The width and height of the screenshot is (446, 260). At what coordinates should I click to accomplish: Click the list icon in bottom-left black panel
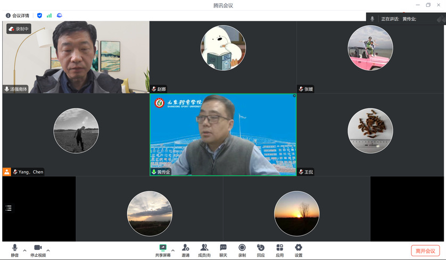(9, 208)
